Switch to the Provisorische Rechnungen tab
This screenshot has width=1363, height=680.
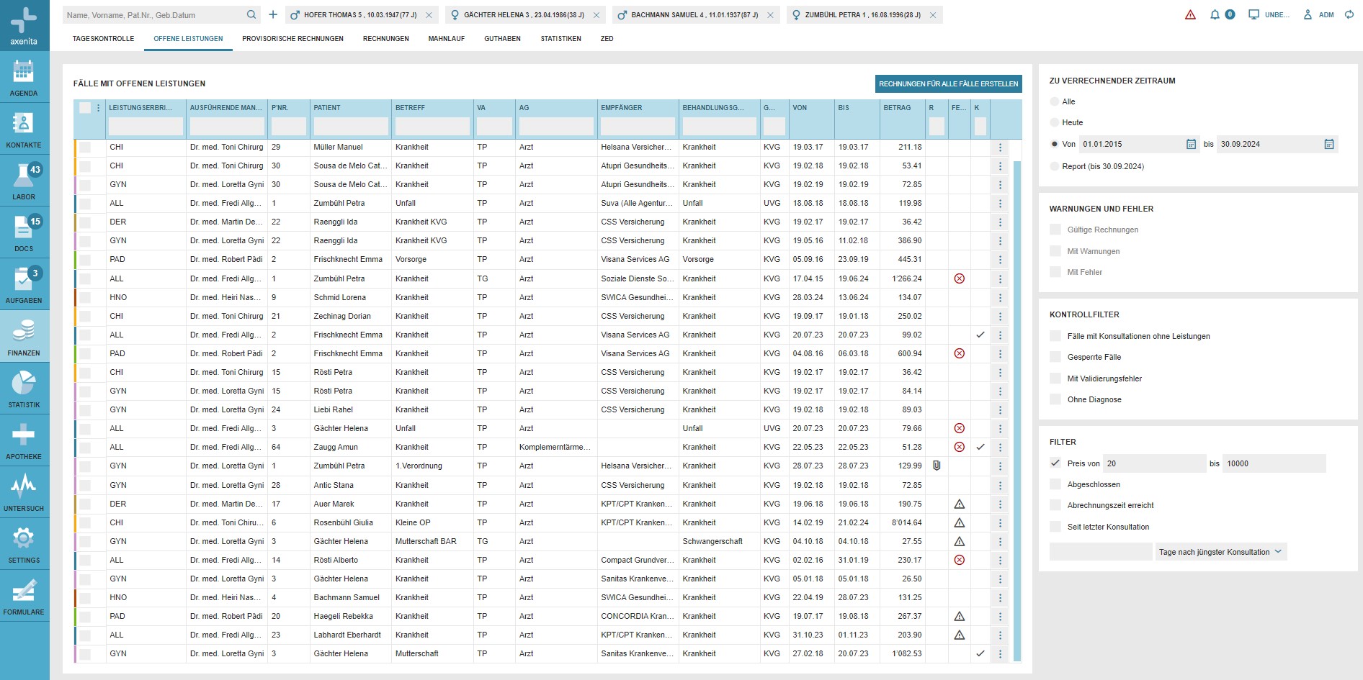point(292,39)
